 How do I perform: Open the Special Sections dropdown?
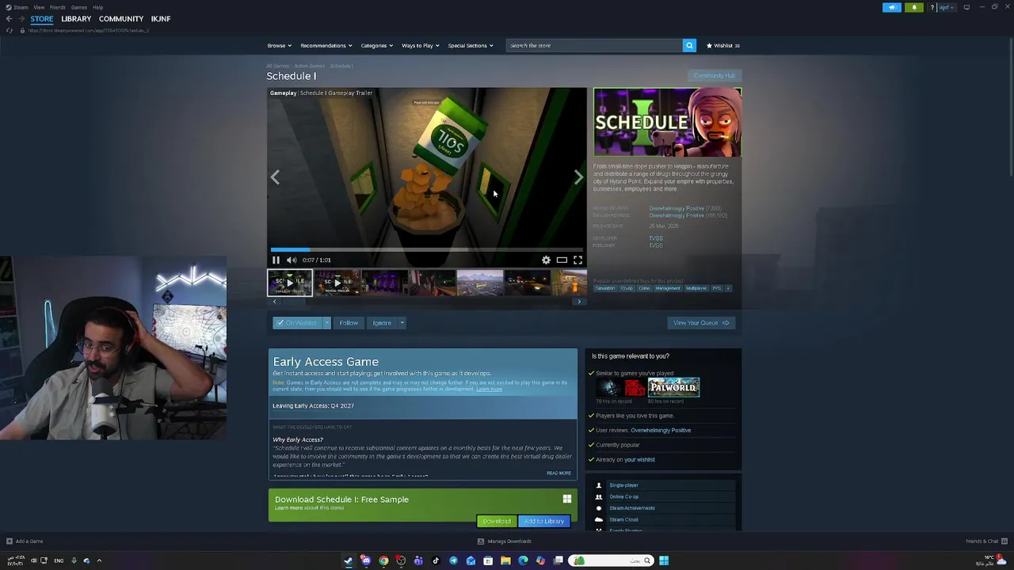[x=471, y=45]
